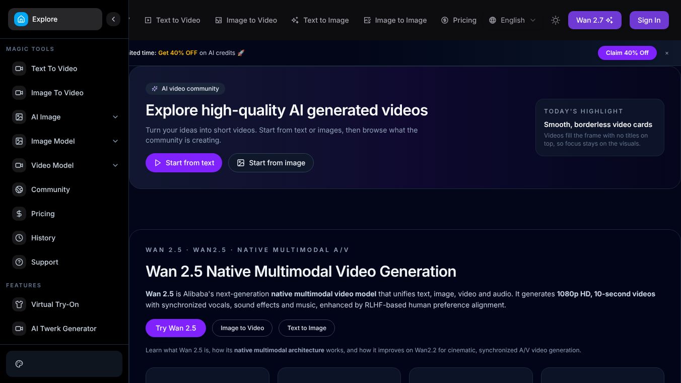Screen dimensions: 681x383
Task: Collapse the sidebar with the chevron button
Action: (x=113, y=19)
